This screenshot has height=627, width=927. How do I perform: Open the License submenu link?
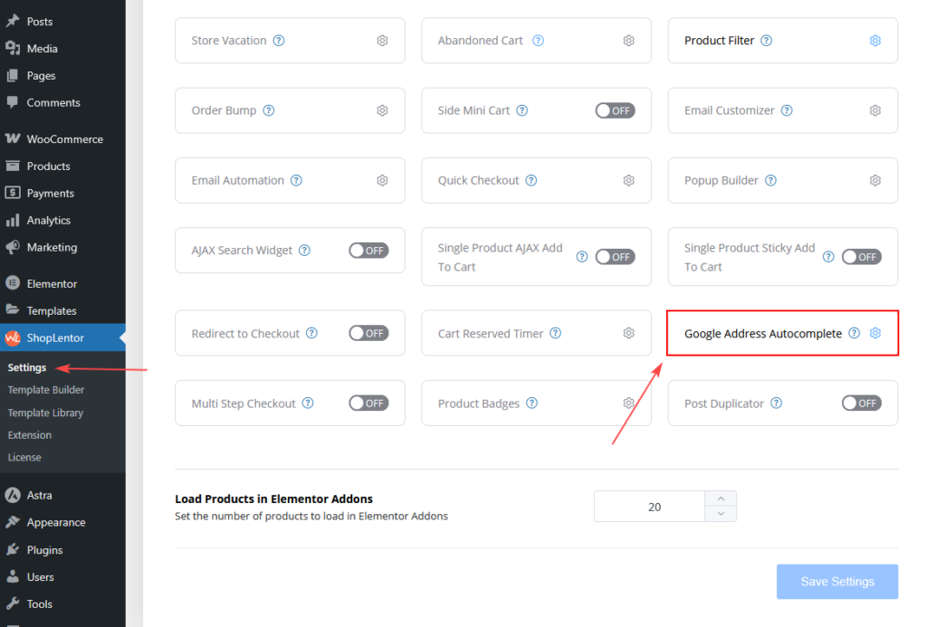tap(24, 458)
